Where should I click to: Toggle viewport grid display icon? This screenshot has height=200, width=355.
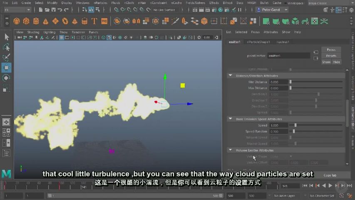tap(61, 37)
